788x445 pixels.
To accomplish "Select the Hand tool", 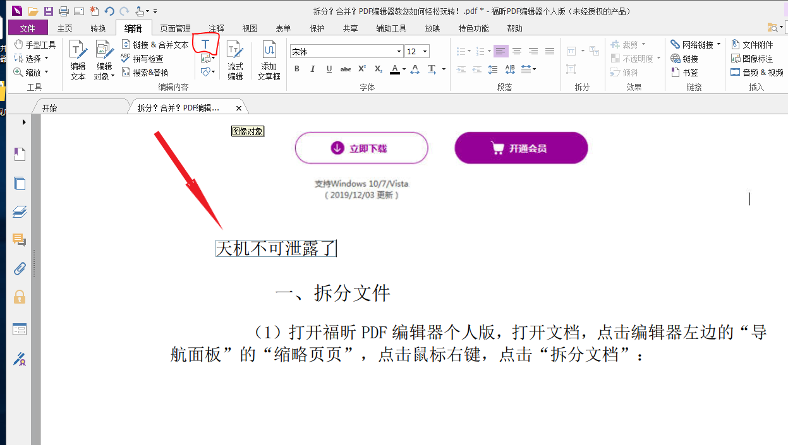I will pos(35,45).
